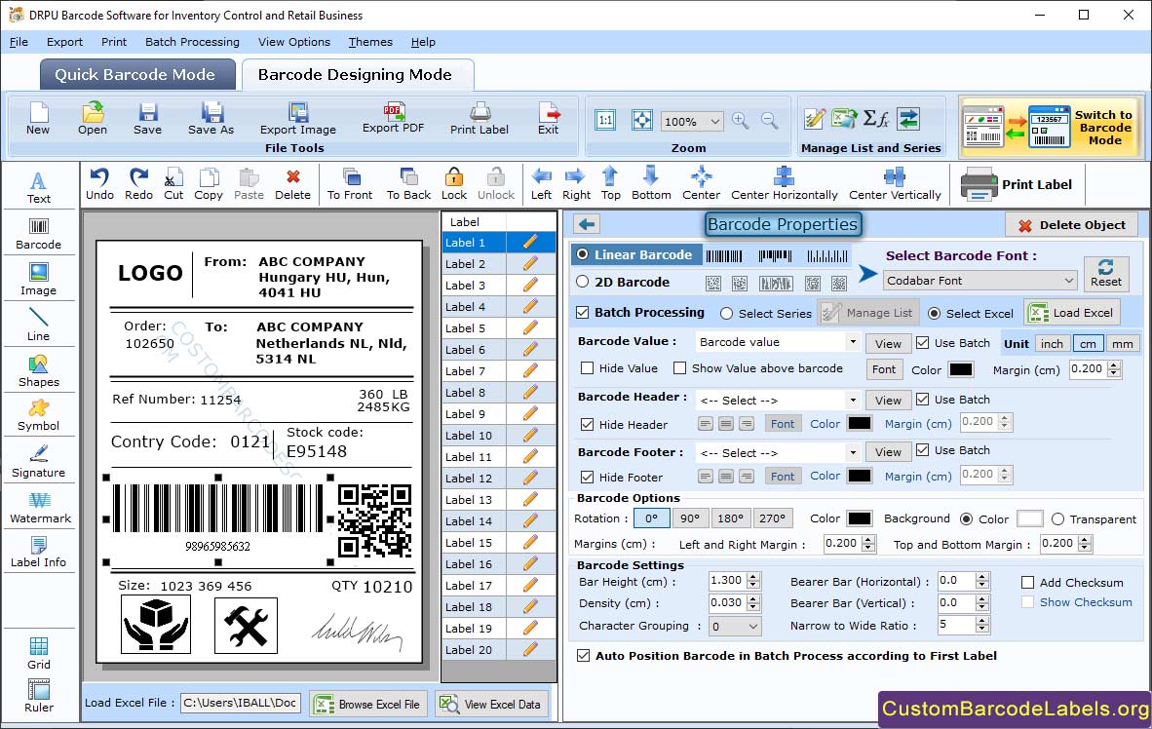This screenshot has height=729, width=1152.
Task: Add a Signature element
Action: tap(38, 462)
